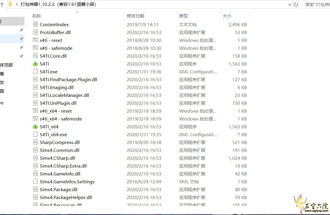
Task: Click the ContentIndex text document icon
Action: pos(35,24)
